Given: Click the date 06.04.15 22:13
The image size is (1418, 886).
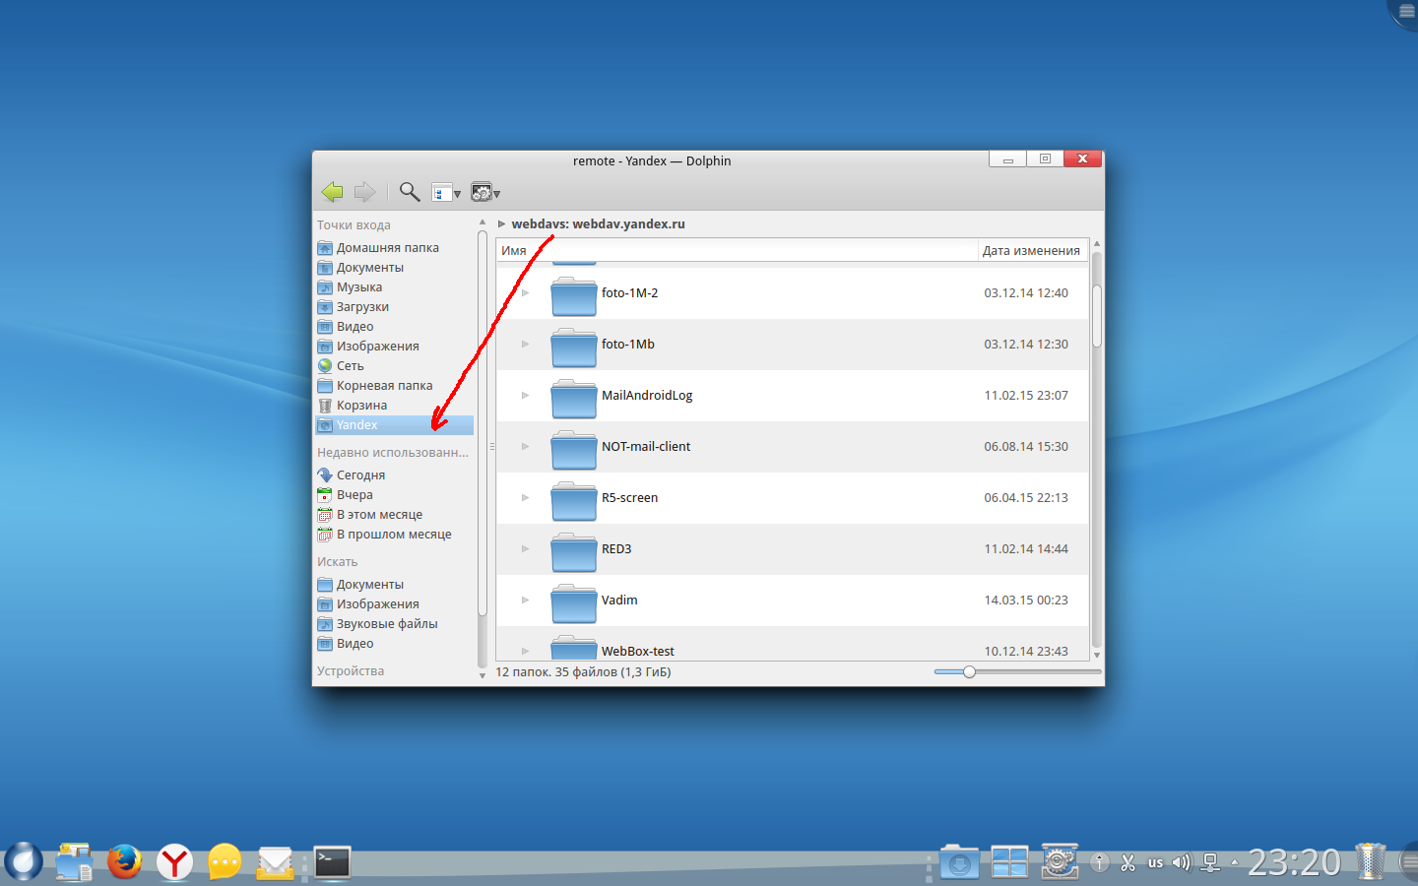Looking at the screenshot, I should (1026, 498).
